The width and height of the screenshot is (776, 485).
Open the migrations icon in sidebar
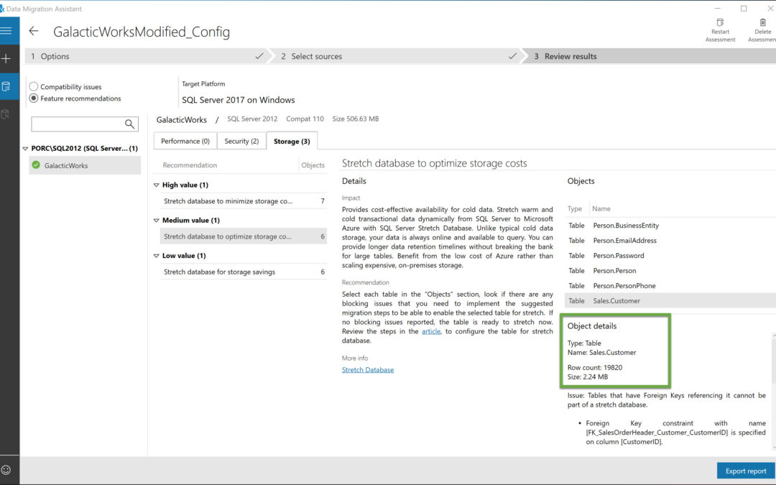[6, 114]
